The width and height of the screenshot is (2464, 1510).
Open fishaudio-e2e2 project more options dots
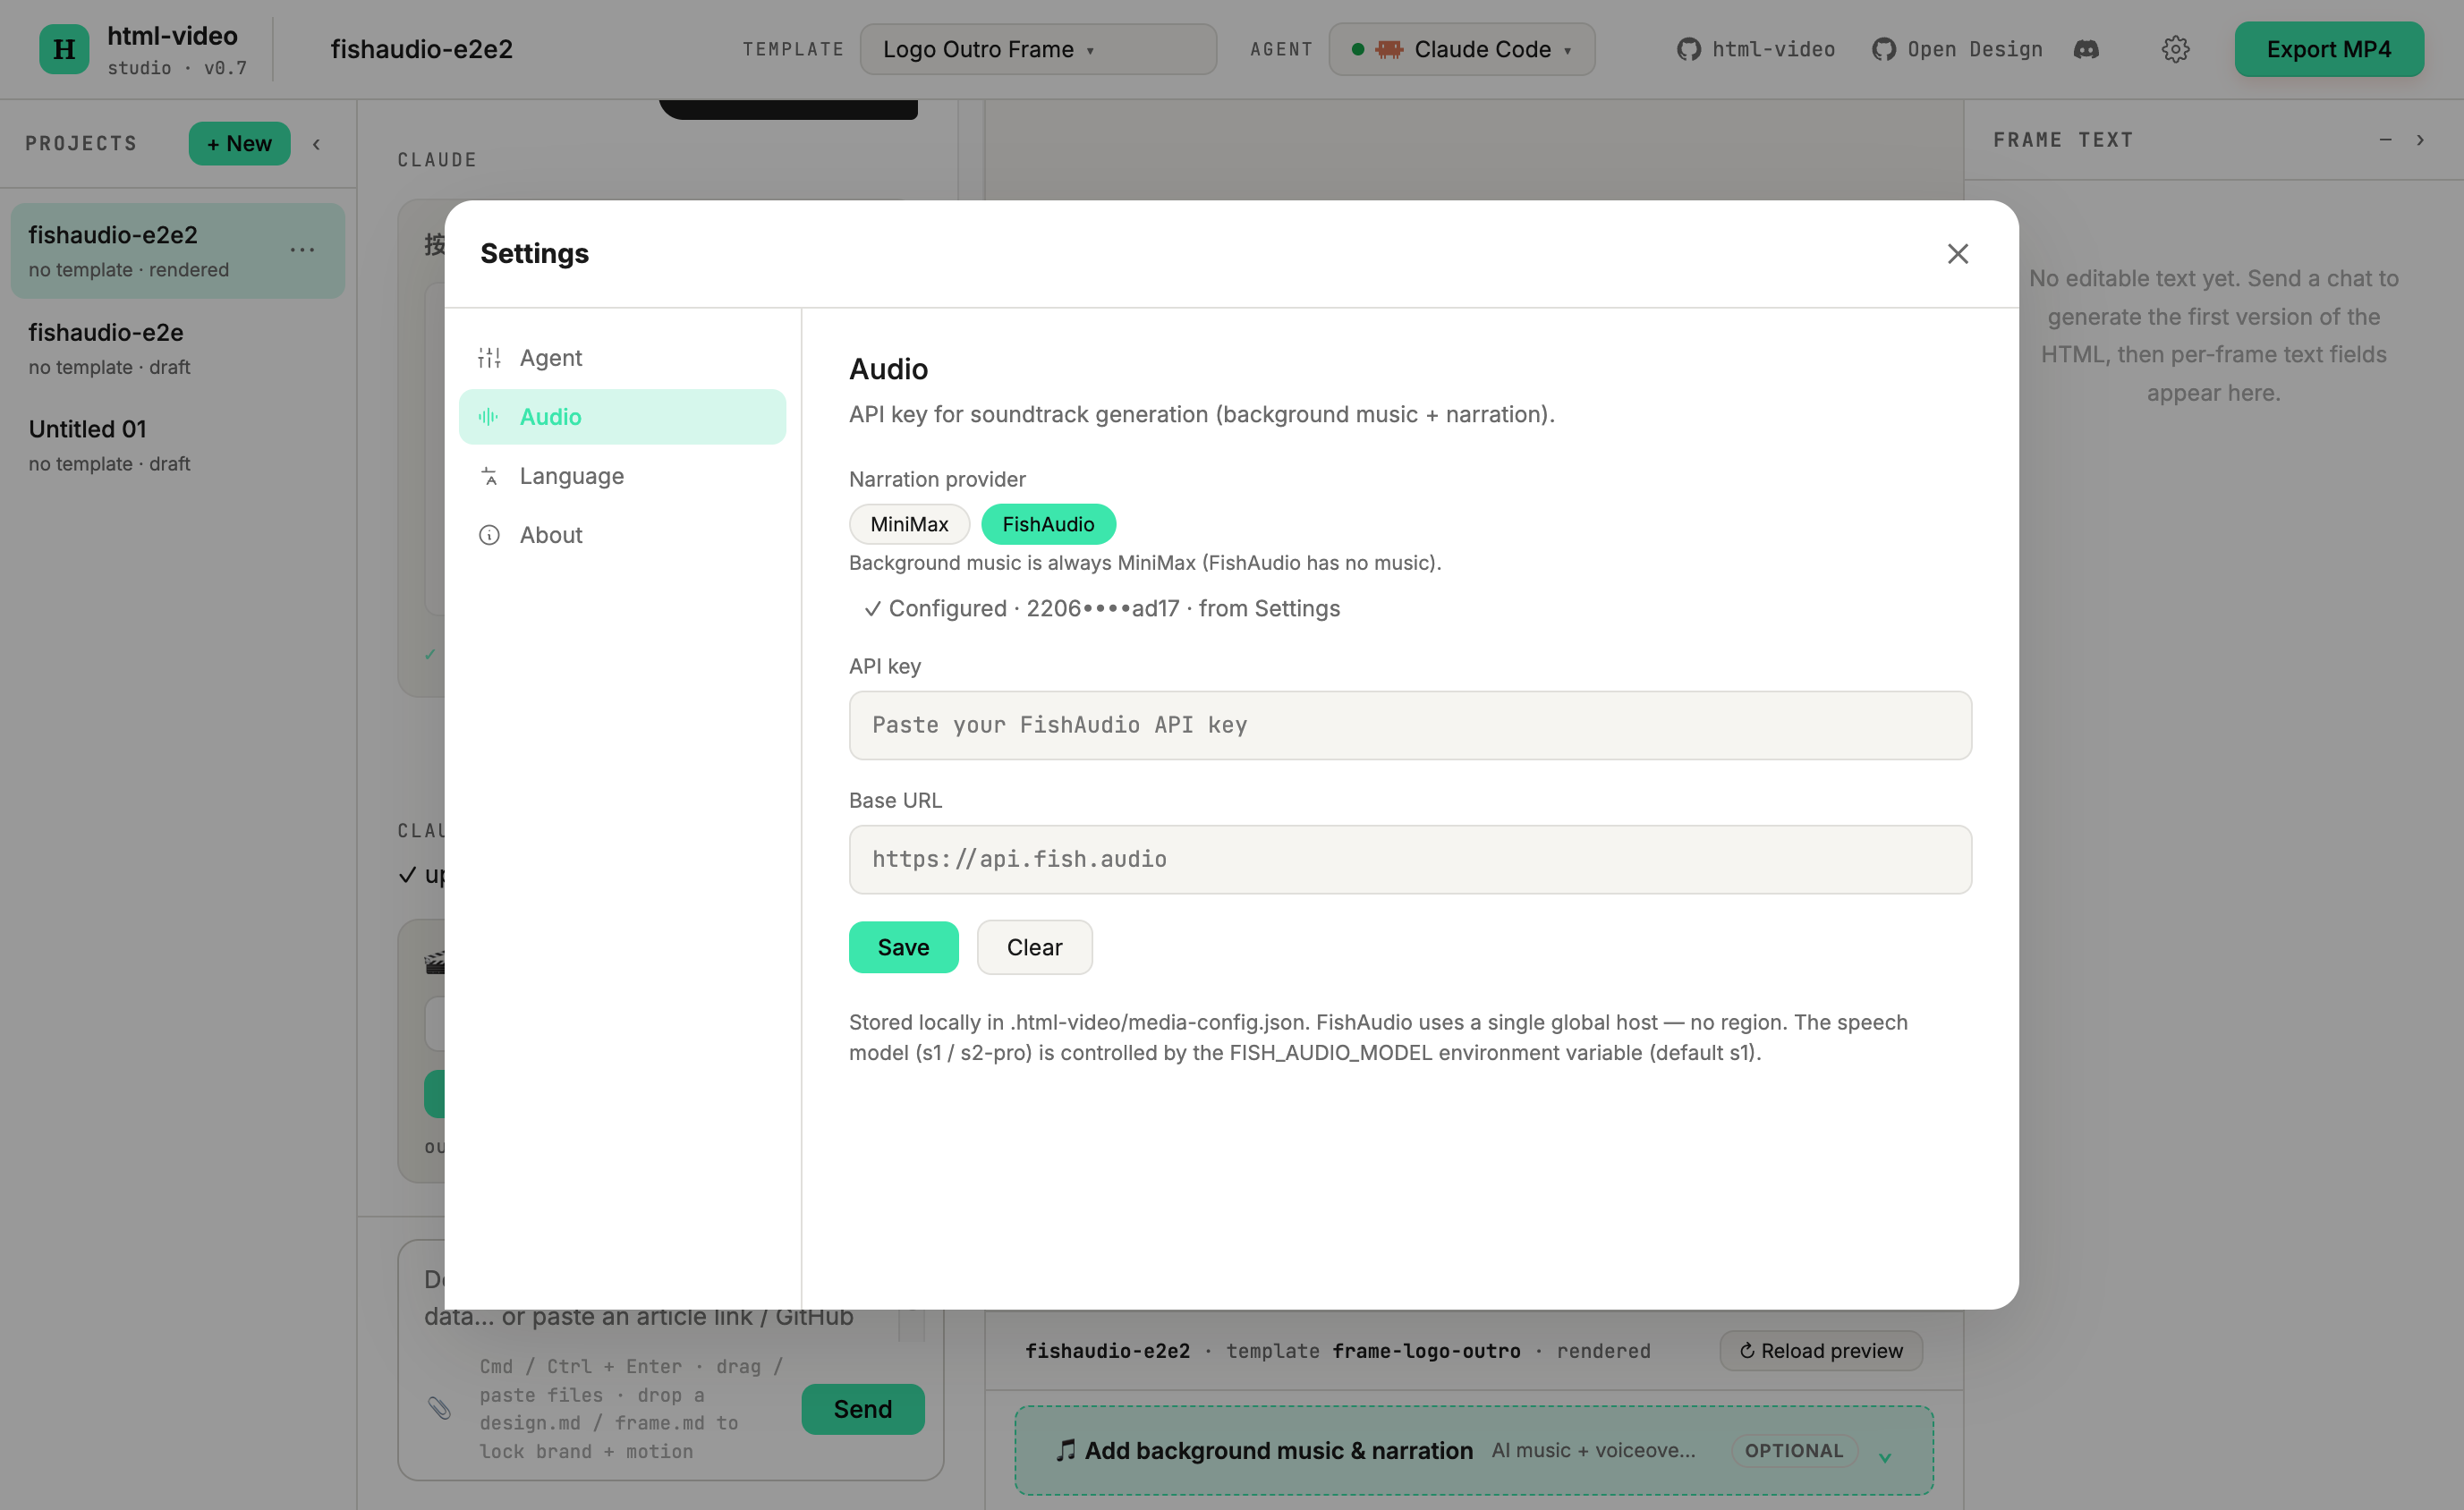coord(303,250)
